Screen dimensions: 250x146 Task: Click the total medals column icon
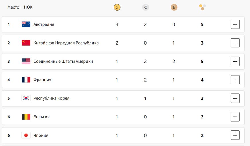pos(202,7)
